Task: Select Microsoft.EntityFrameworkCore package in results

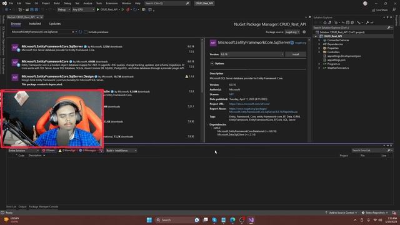Action: click(103, 64)
